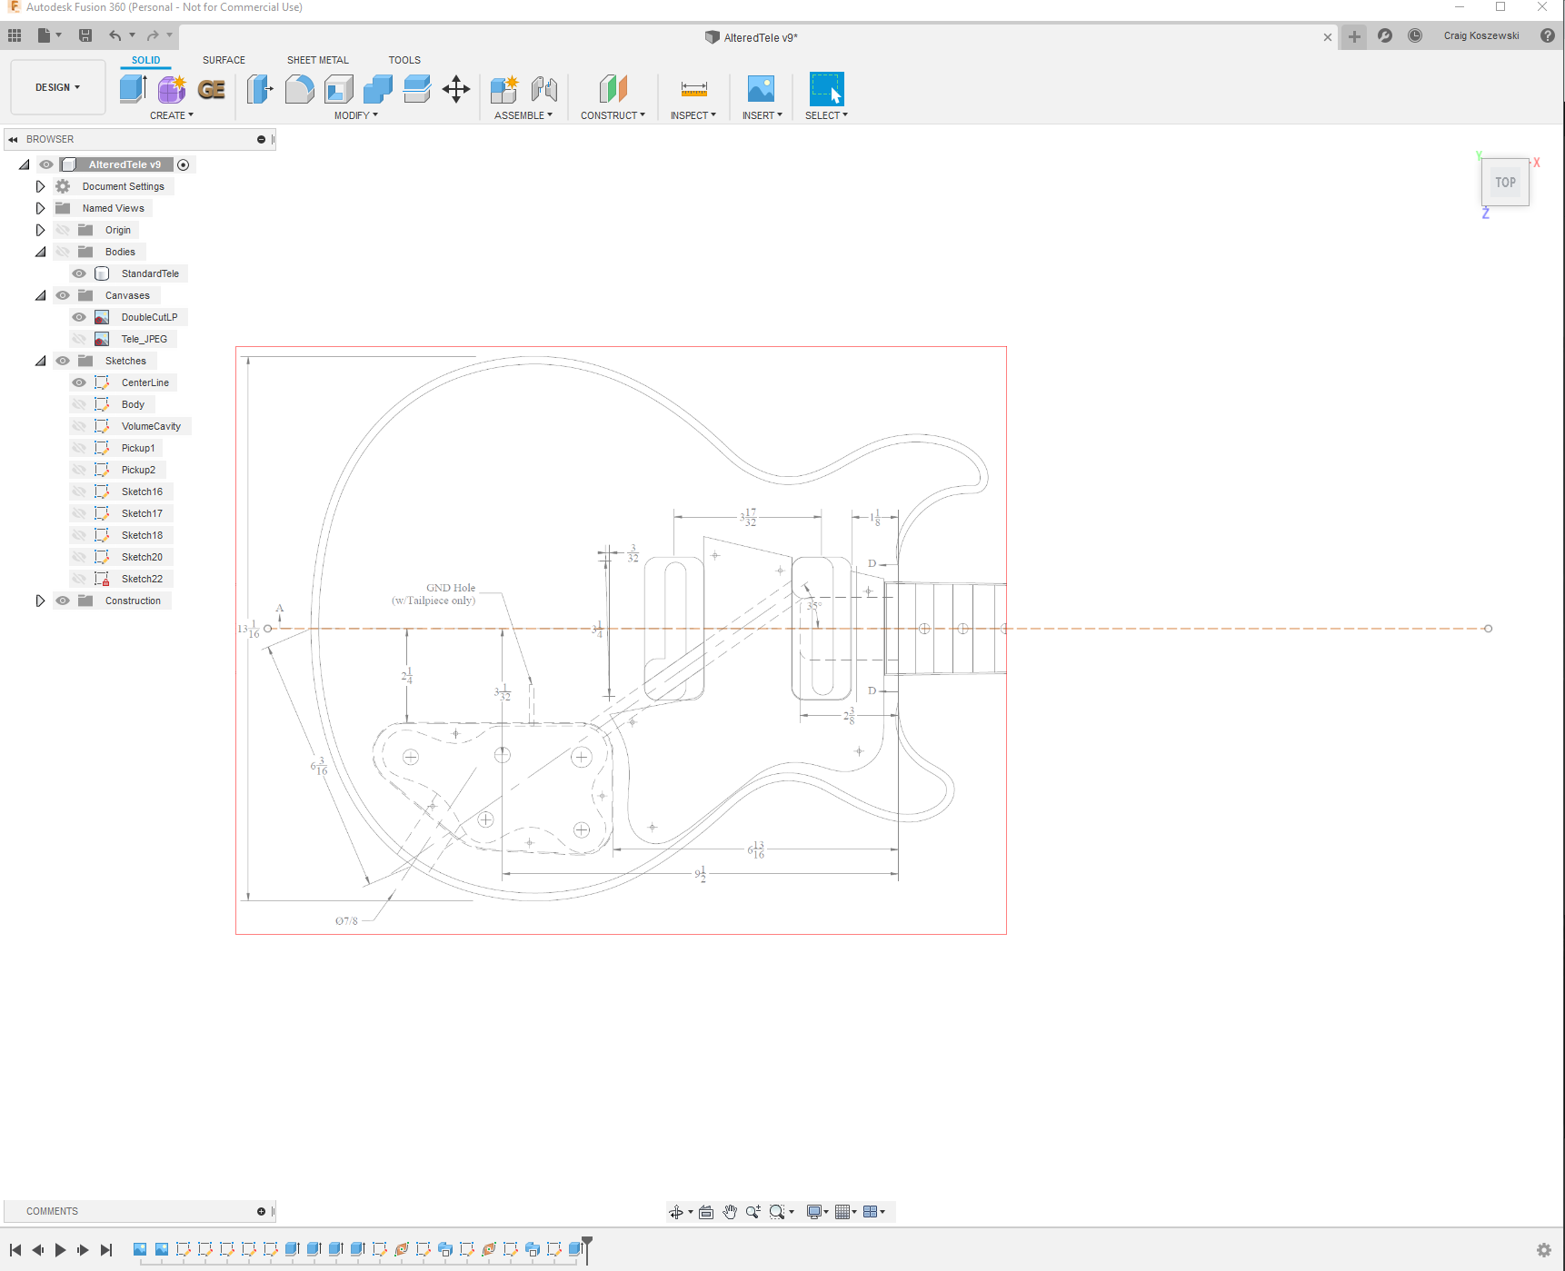Open the Create Form tool
This screenshot has width=1565, height=1271.
point(172,89)
